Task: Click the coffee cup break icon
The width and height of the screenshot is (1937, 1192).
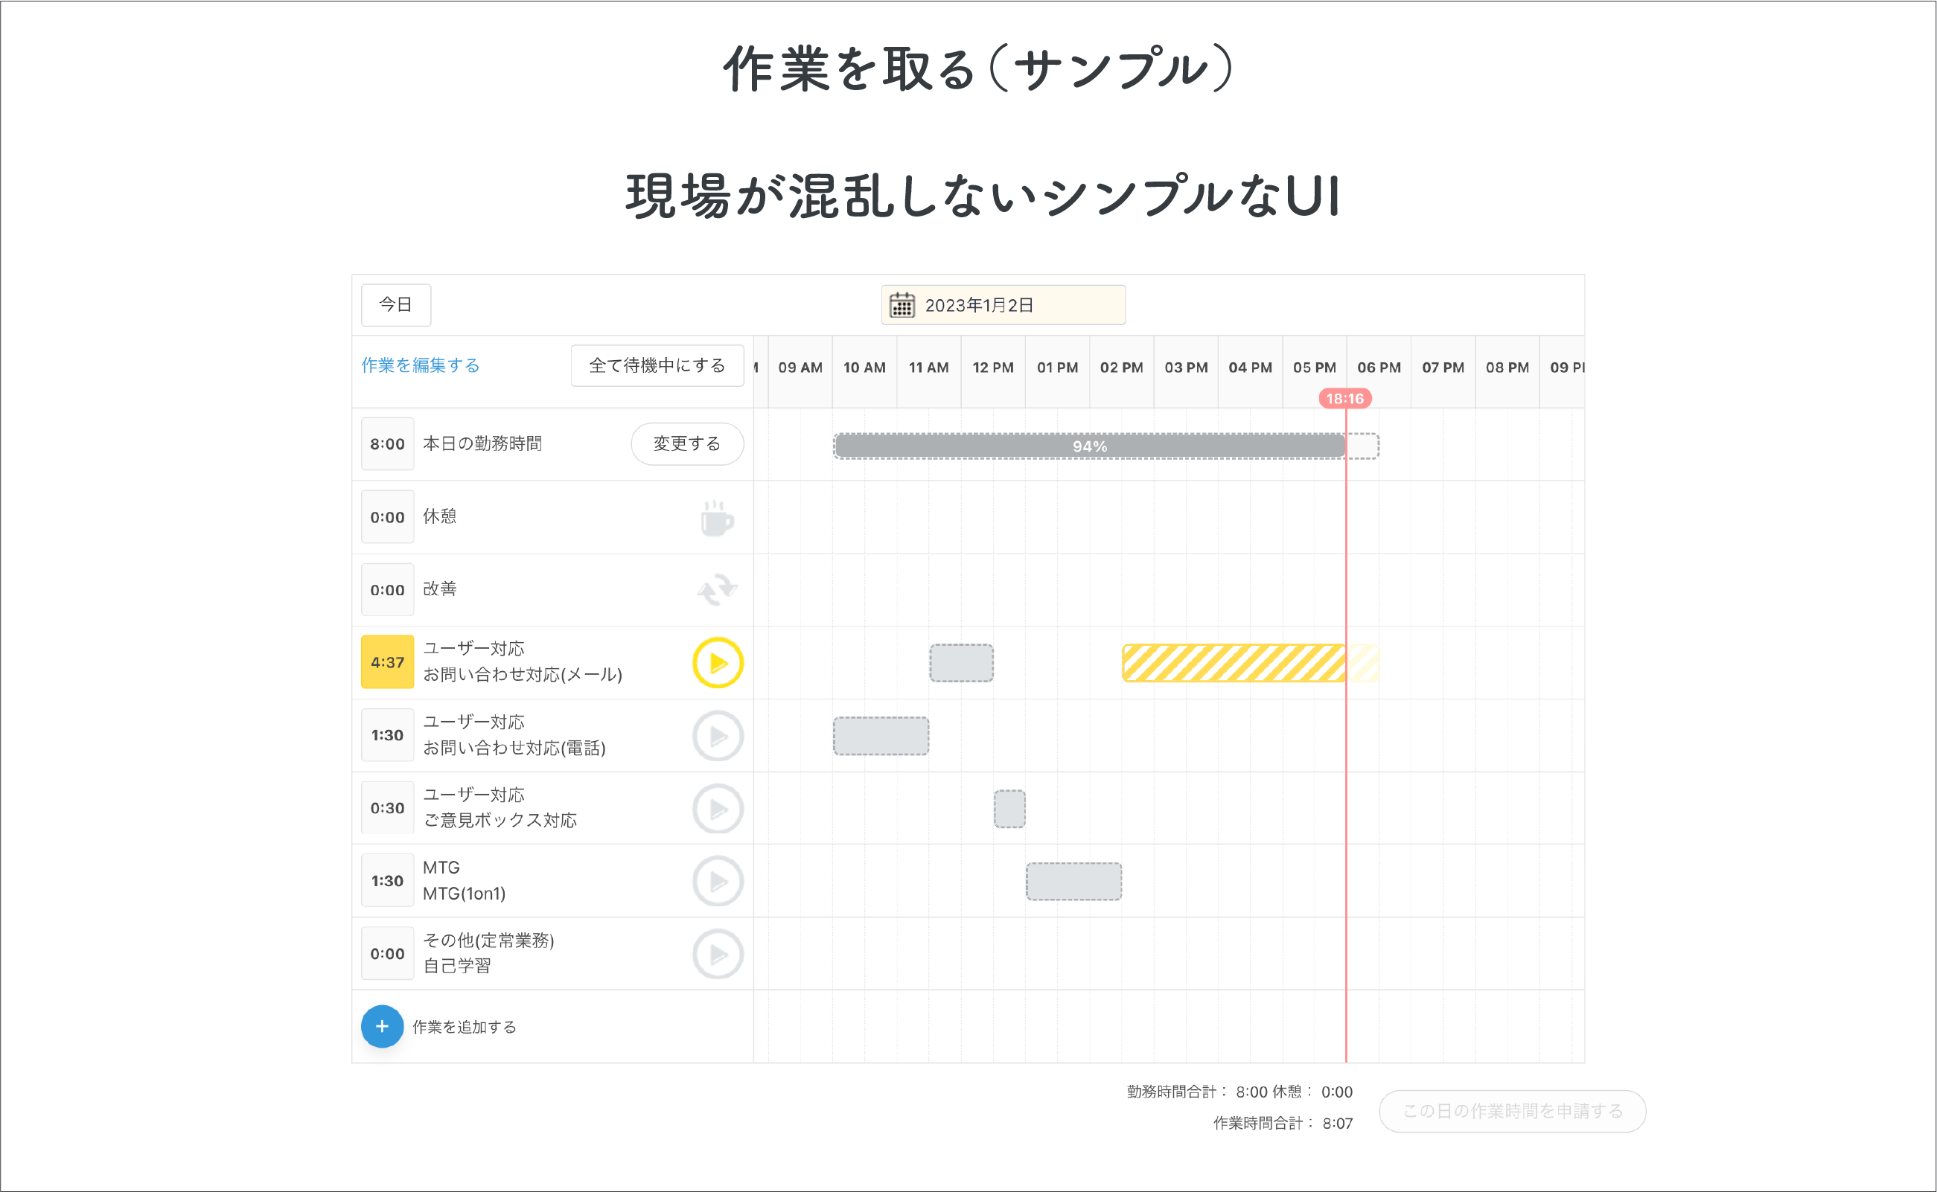Action: click(717, 518)
